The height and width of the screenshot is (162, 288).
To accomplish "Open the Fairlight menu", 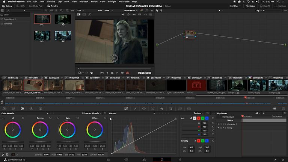I will (x=112, y=2).
